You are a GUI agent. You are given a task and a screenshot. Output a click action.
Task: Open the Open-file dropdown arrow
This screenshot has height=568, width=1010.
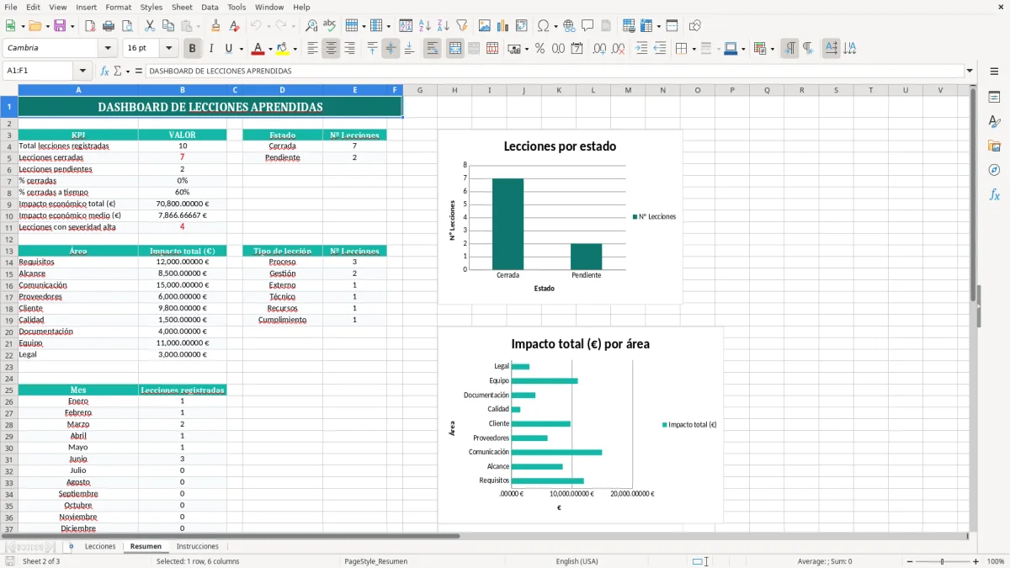tap(47, 26)
